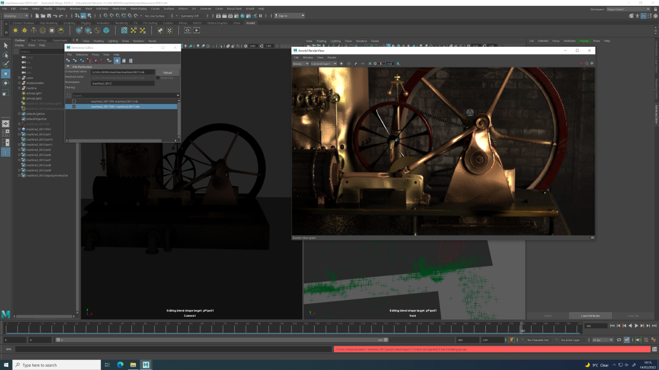The height and width of the screenshot is (370, 659).
Task: Click the Create Reference icon in Reference Editor
Action: [x=68, y=61]
